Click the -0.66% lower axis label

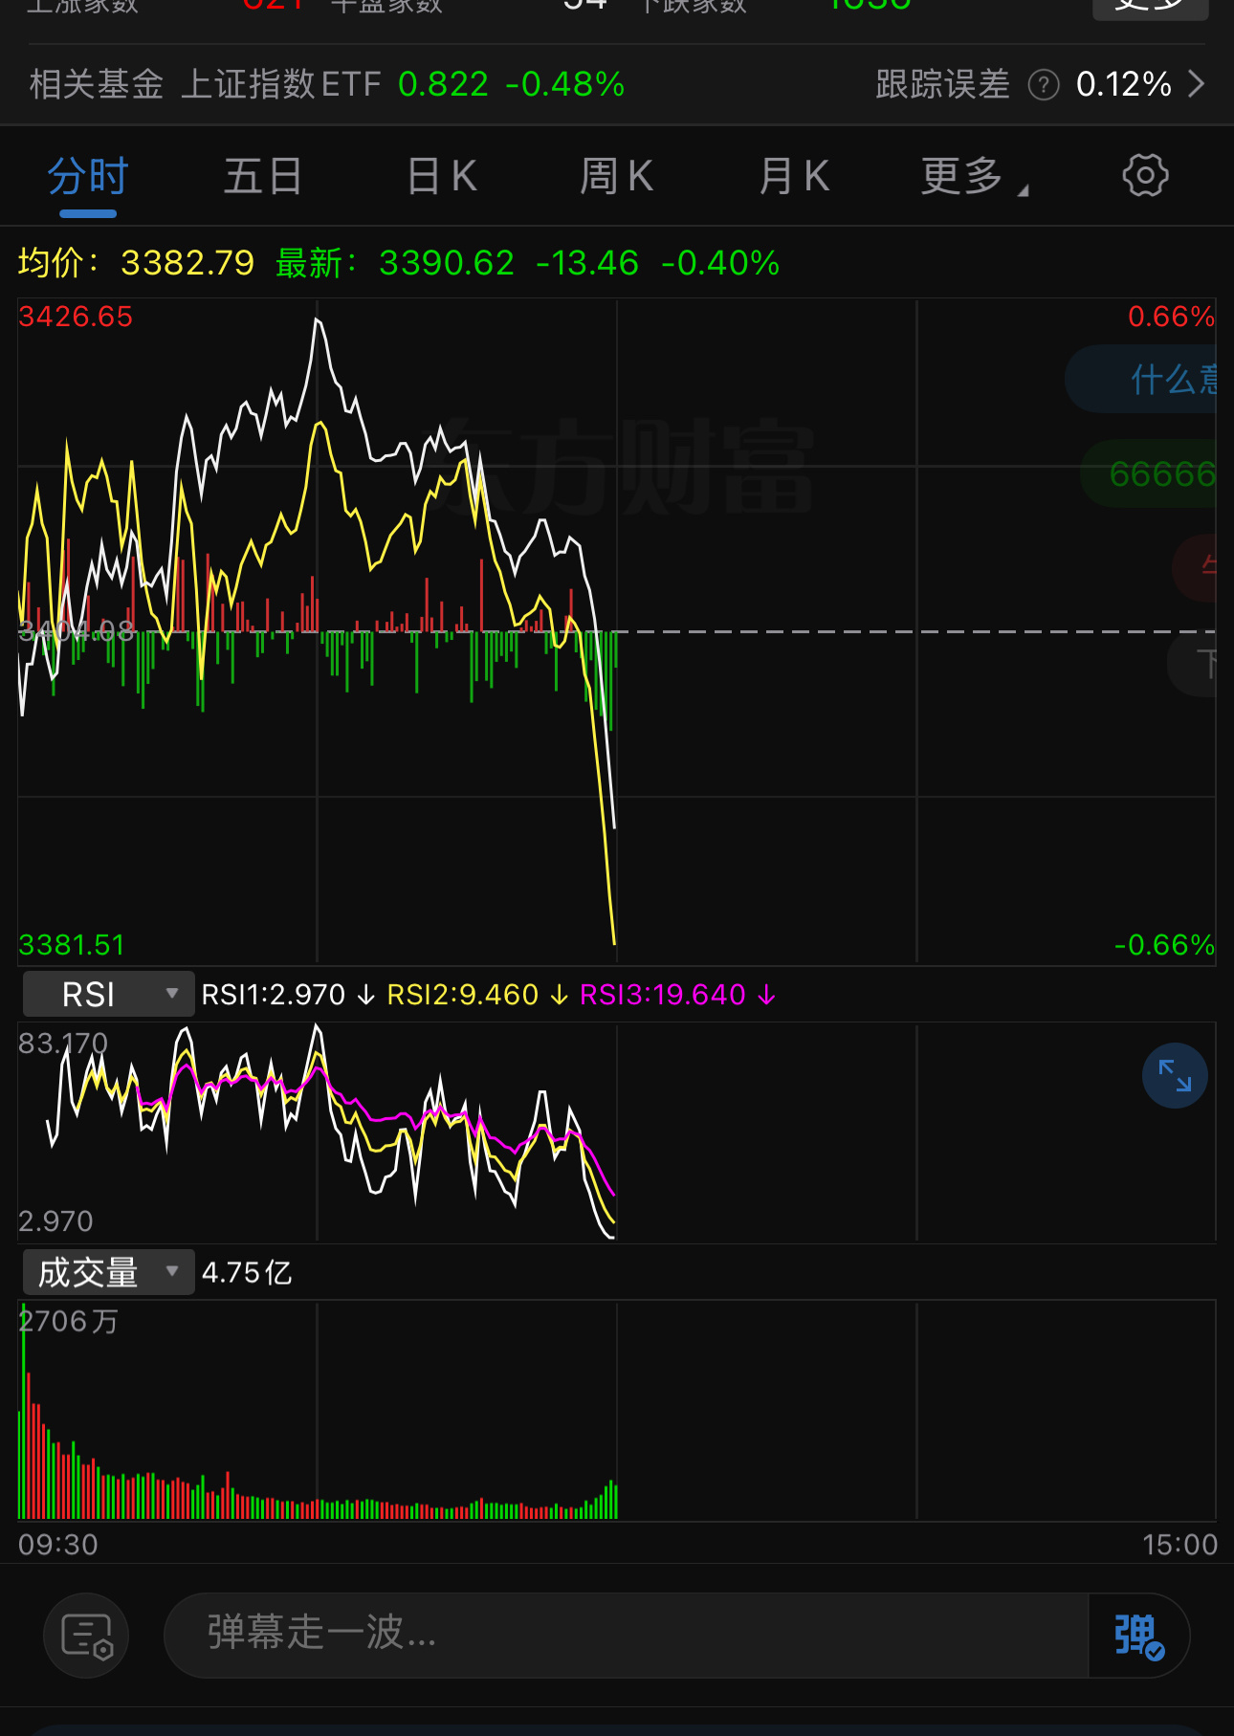(1164, 945)
